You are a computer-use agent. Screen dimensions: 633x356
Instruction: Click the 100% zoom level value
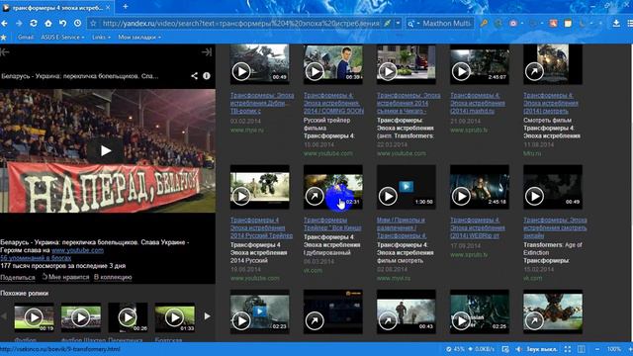pos(613,349)
